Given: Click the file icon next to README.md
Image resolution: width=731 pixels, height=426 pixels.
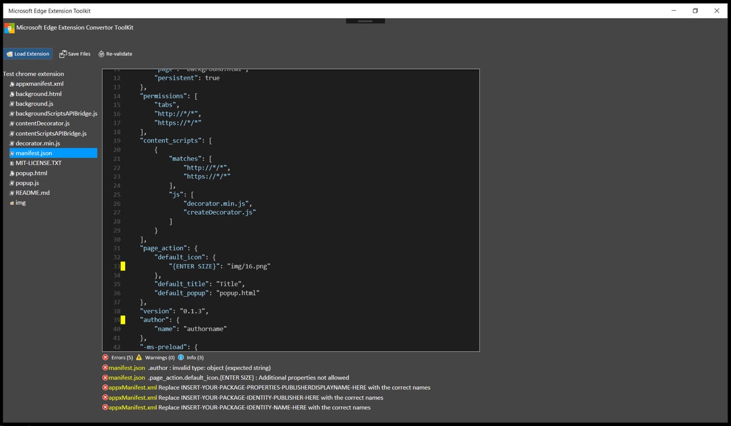Looking at the screenshot, I should tap(11, 192).
